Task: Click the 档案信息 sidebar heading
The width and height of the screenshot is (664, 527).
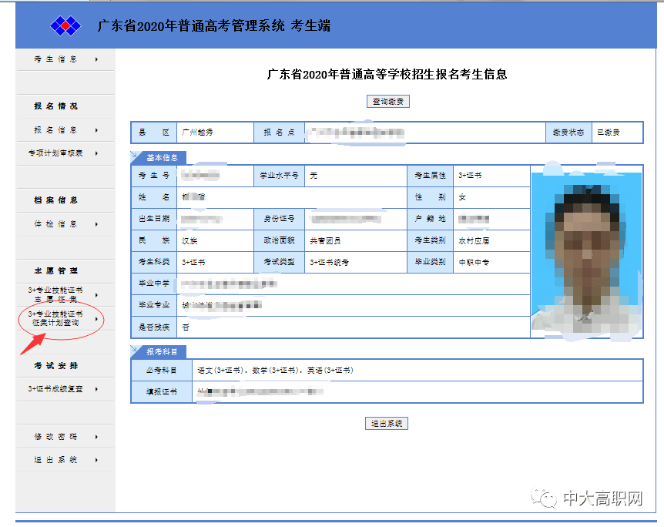Action: point(56,200)
